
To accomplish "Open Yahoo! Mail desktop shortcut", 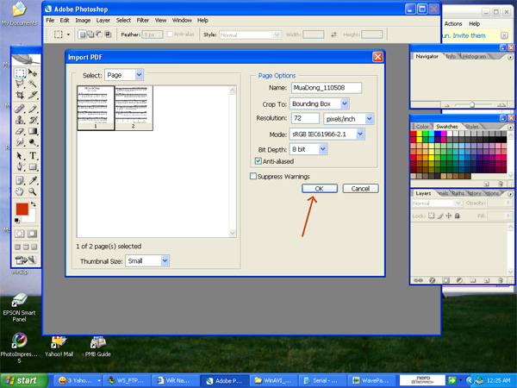I will click(x=59, y=347).
